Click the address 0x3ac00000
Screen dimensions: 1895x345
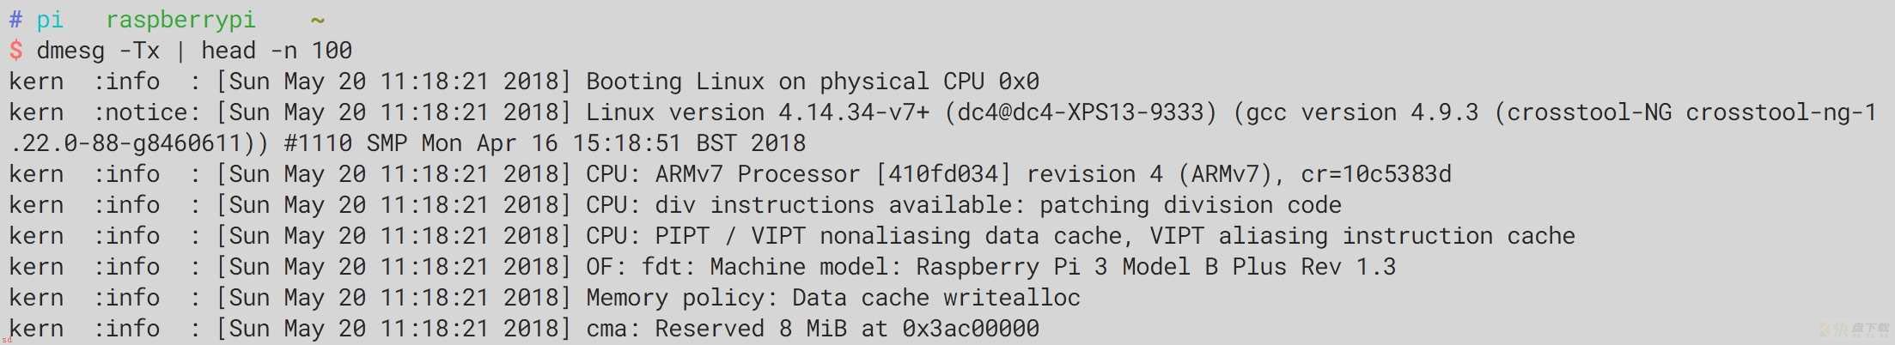click(971, 329)
